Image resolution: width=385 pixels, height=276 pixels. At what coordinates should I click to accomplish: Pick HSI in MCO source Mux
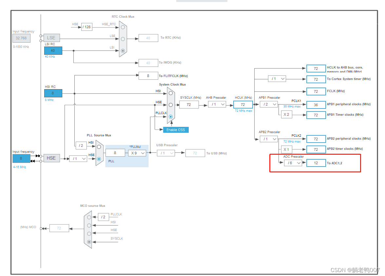click(x=89, y=226)
